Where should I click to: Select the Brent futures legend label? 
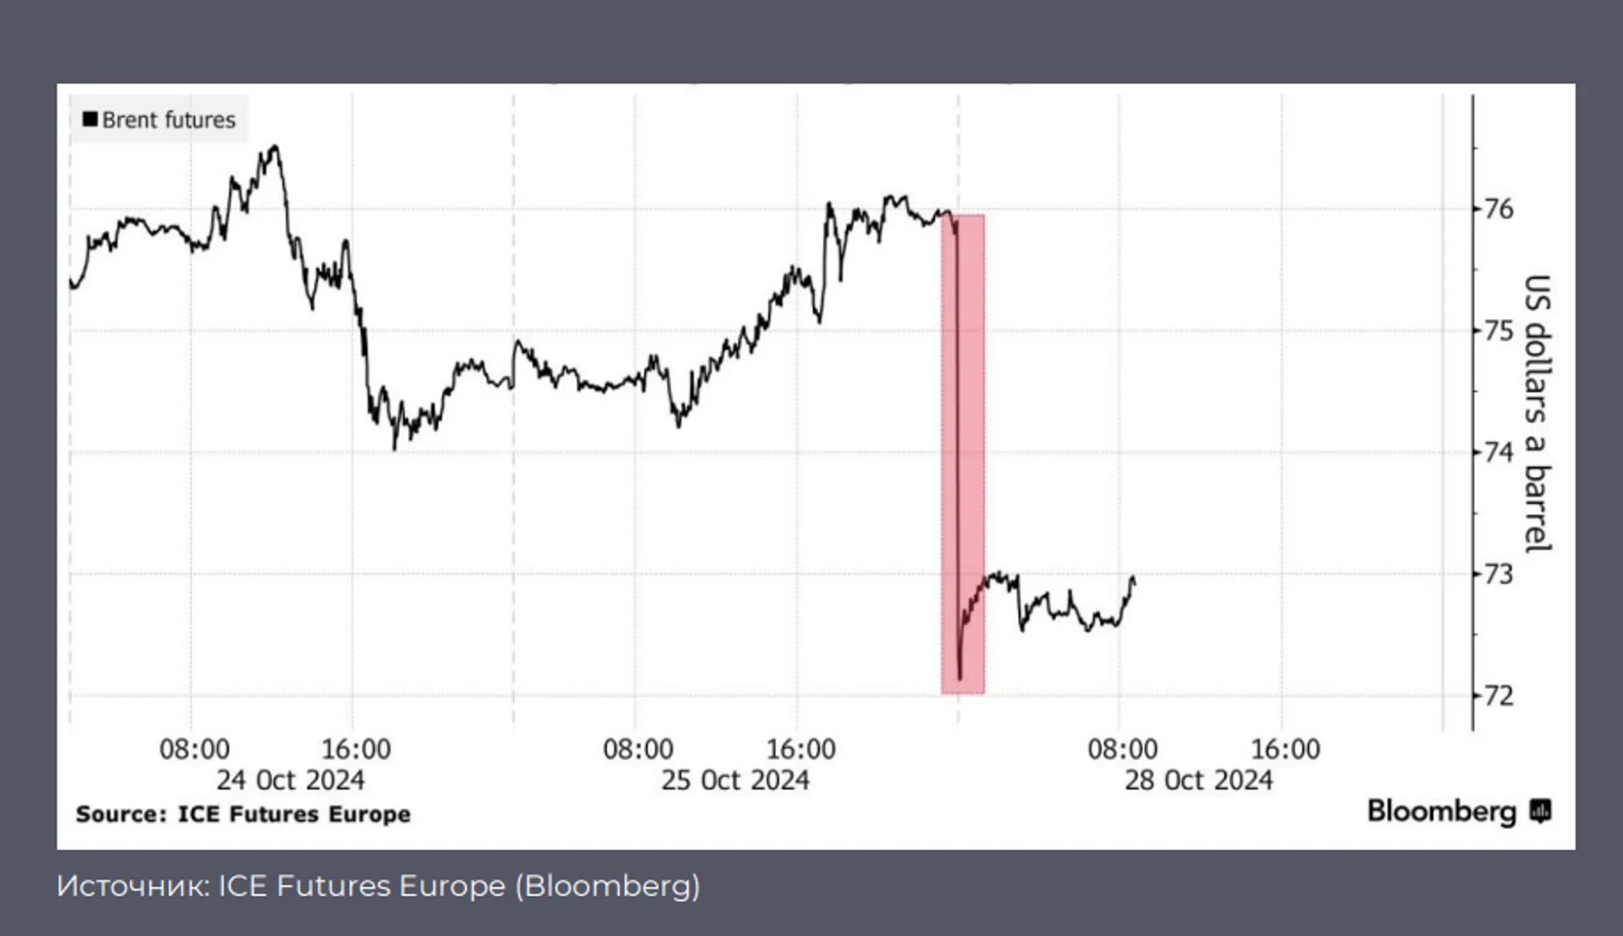click(168, 119)
